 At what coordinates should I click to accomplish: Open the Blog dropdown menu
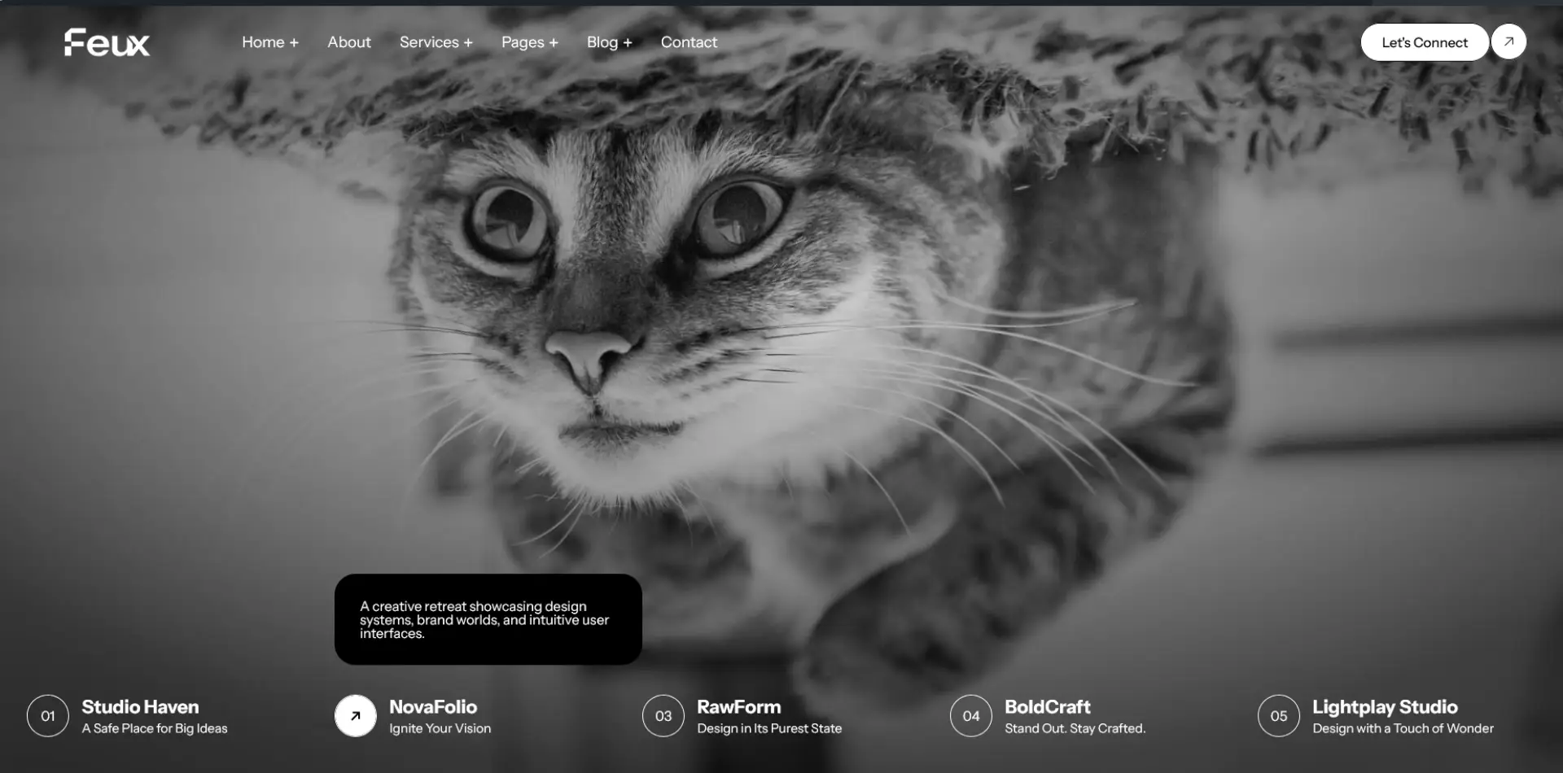tap(610, 42)
